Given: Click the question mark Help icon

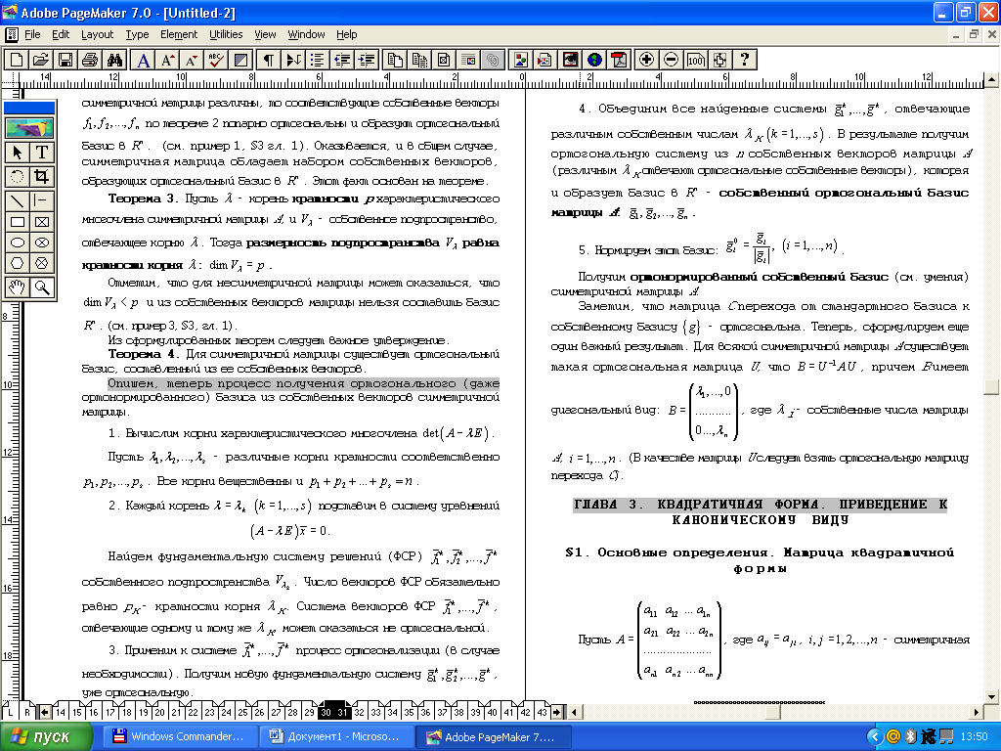Looking at the screenshot, I should tap(744, 60).
